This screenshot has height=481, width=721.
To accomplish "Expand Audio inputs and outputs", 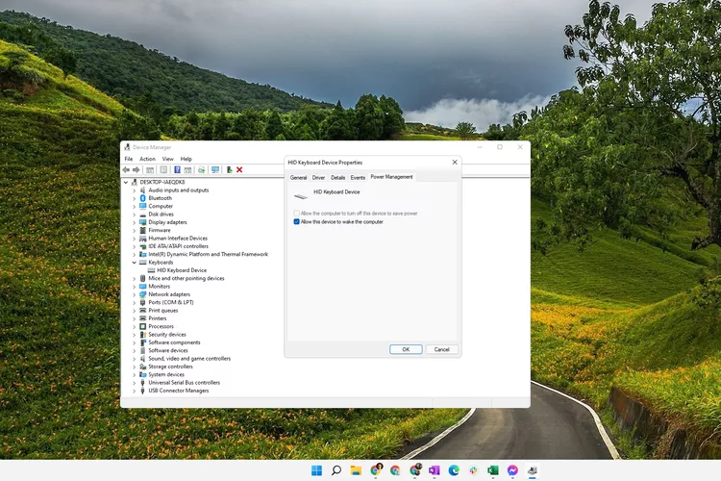I will (135, 190).
